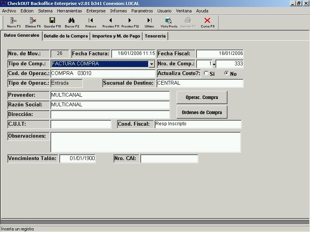310x232 pixels.
Task: Click the Nro. de Mov. value box showing 26
Action: point(60,54)
